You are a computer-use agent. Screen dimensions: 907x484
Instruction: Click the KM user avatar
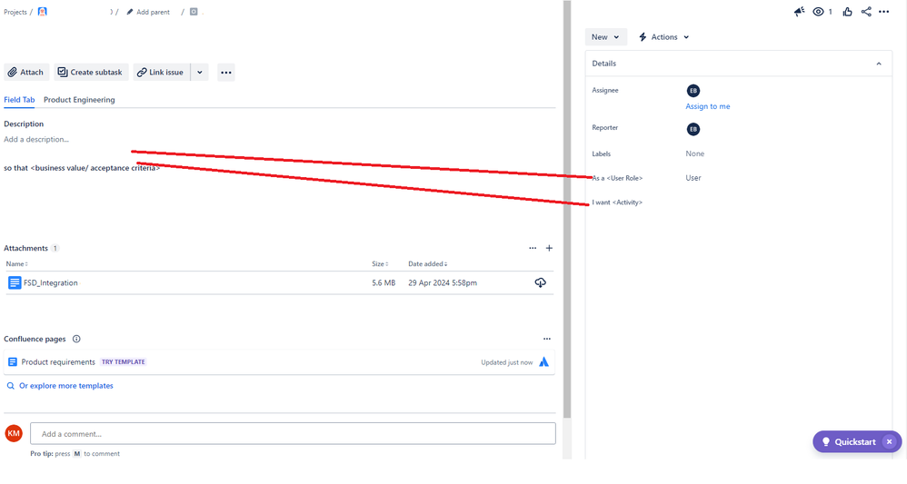14,433
